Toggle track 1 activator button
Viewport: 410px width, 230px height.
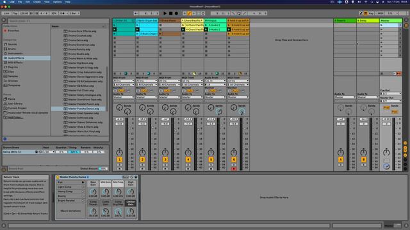[x=120, y=159]
